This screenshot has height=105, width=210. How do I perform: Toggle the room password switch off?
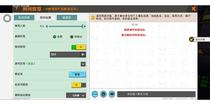78,47
